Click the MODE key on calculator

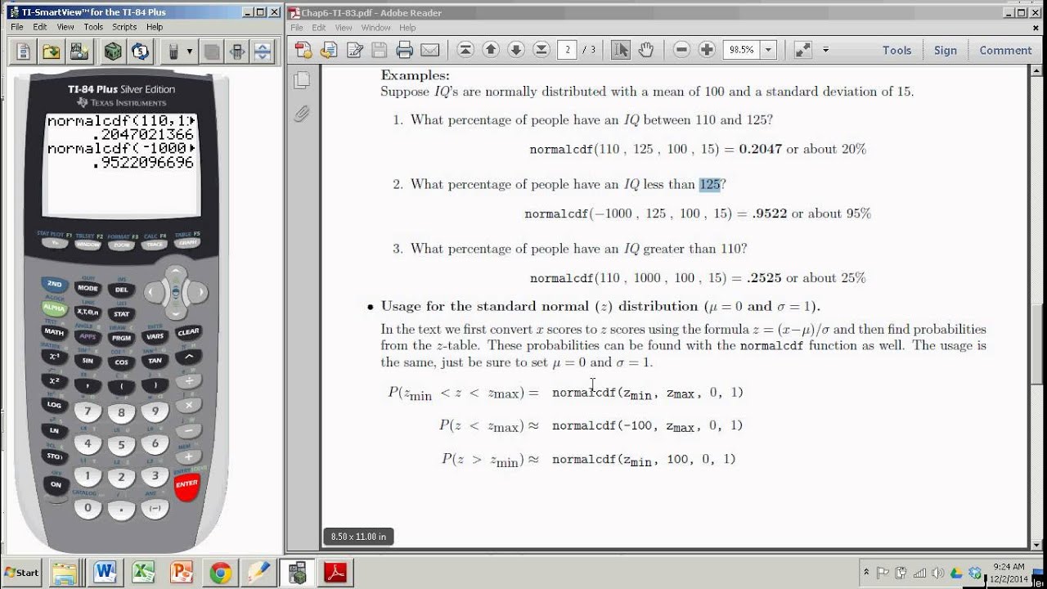pos(88,288)
